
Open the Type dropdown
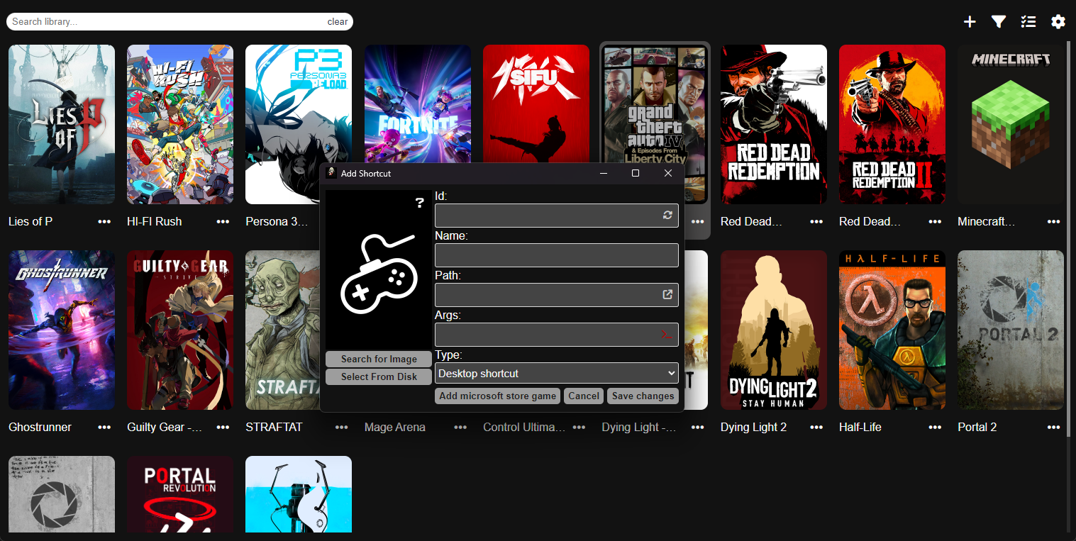(556, 373)
